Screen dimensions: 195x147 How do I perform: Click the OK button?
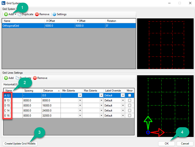(167, 144)
